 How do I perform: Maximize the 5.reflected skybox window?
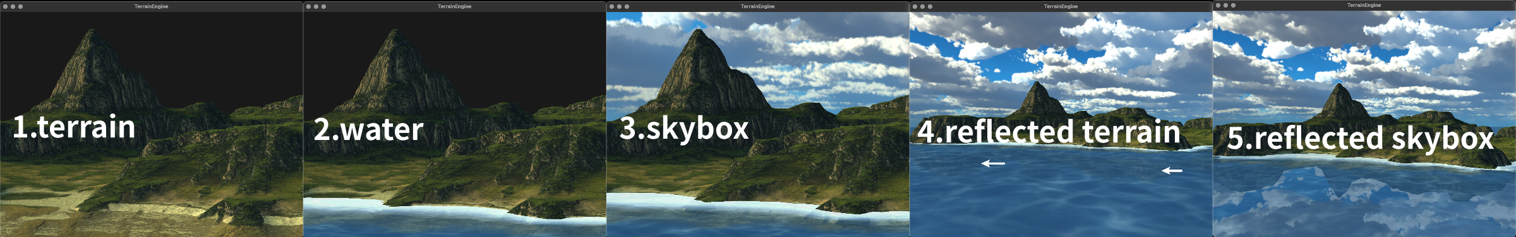coord(1233,5)
